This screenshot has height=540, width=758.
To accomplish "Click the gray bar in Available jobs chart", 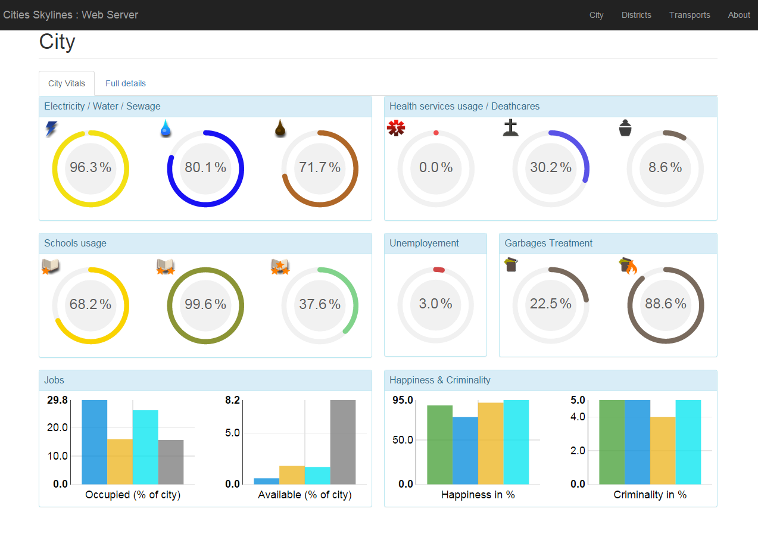I will [342, 442].
